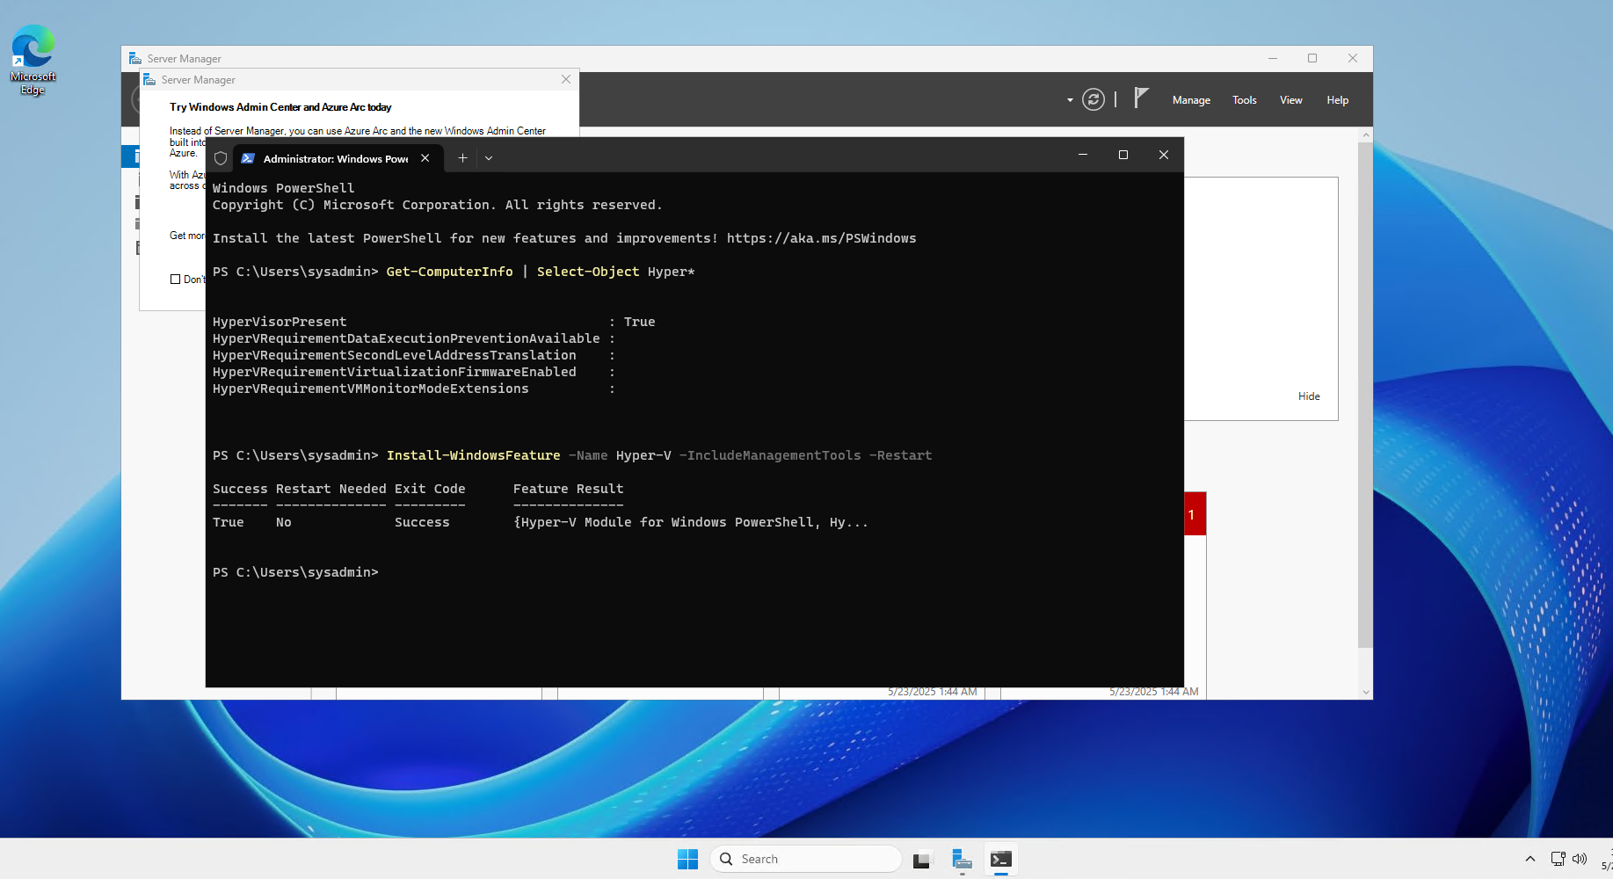Screen dimensions: 1613x879
Task: Switch to Server Manager via taskbar icon
Action: click(962, 860)
